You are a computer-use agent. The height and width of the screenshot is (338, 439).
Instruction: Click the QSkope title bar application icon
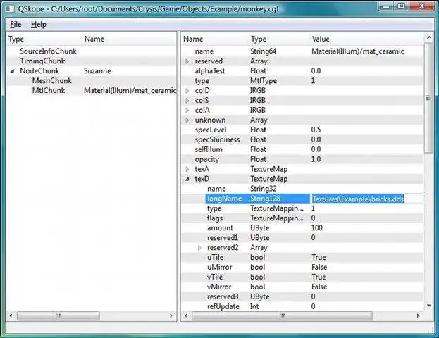point(10,9)
